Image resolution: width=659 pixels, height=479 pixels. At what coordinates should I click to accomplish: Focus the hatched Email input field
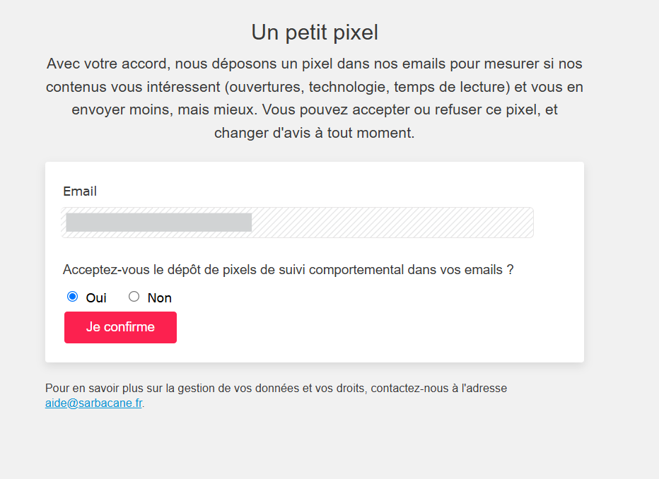point(297,223)
